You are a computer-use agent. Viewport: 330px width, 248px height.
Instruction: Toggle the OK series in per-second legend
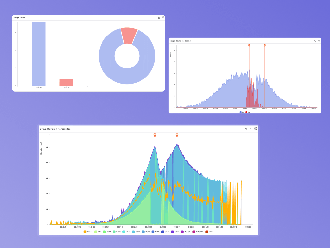click(242, 112)
